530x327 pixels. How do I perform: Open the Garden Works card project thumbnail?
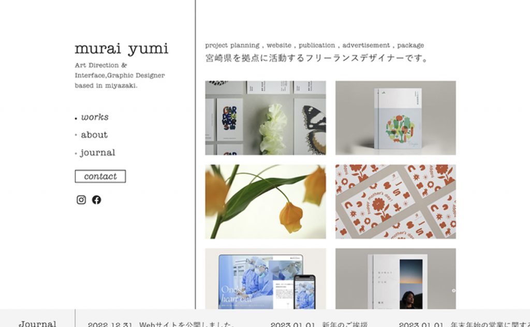point(266,118)
